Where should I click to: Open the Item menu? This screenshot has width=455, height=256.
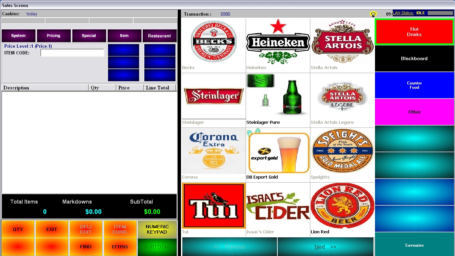(x=124, y=36)
